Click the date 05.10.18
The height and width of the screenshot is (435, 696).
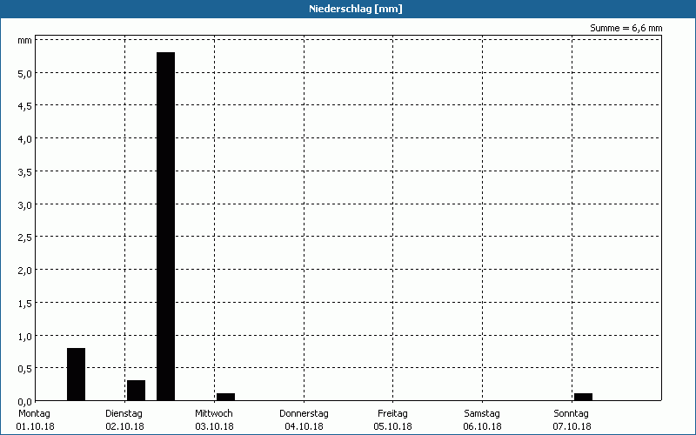(393, 426)
